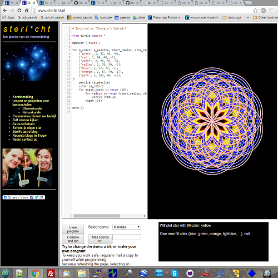Open the Natuurkunde submenu link
This screenshot has width=278, height=278.
click(x=32, y=112)
